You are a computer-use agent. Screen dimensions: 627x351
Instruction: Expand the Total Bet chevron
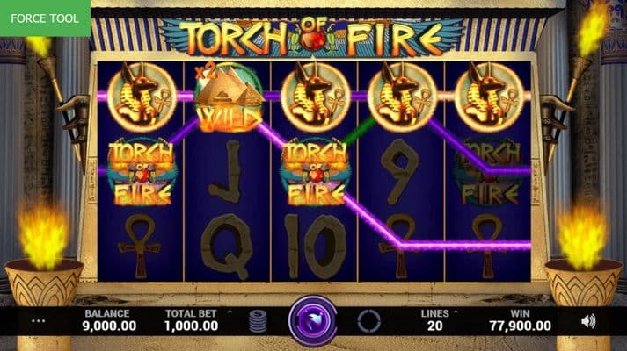(x=230, y=312)
